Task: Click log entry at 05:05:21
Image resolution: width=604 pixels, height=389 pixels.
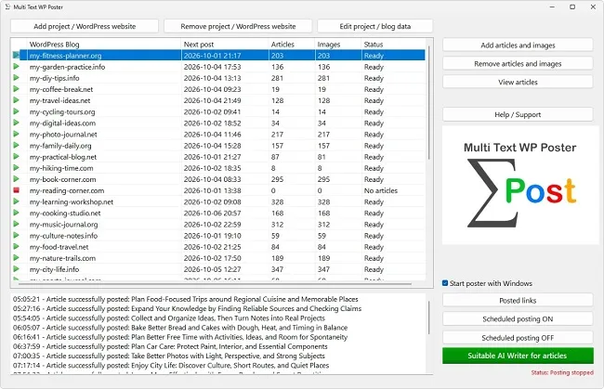Action: coord(185,299)
